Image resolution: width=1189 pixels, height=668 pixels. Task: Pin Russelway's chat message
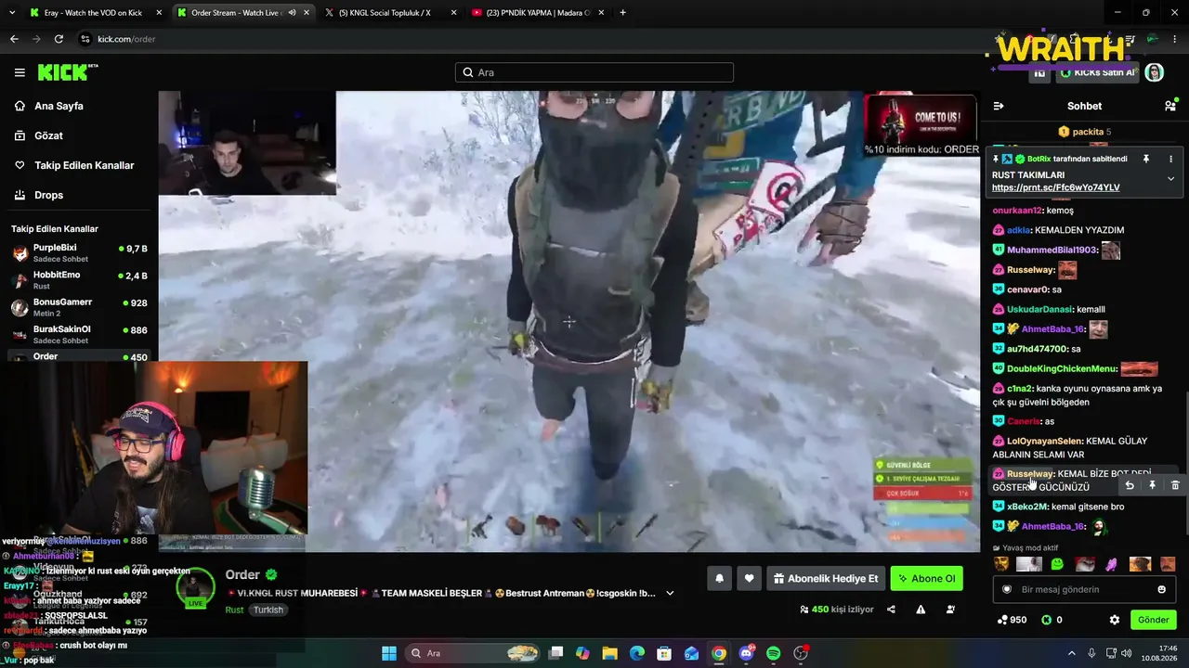[x=1152, y=485]
